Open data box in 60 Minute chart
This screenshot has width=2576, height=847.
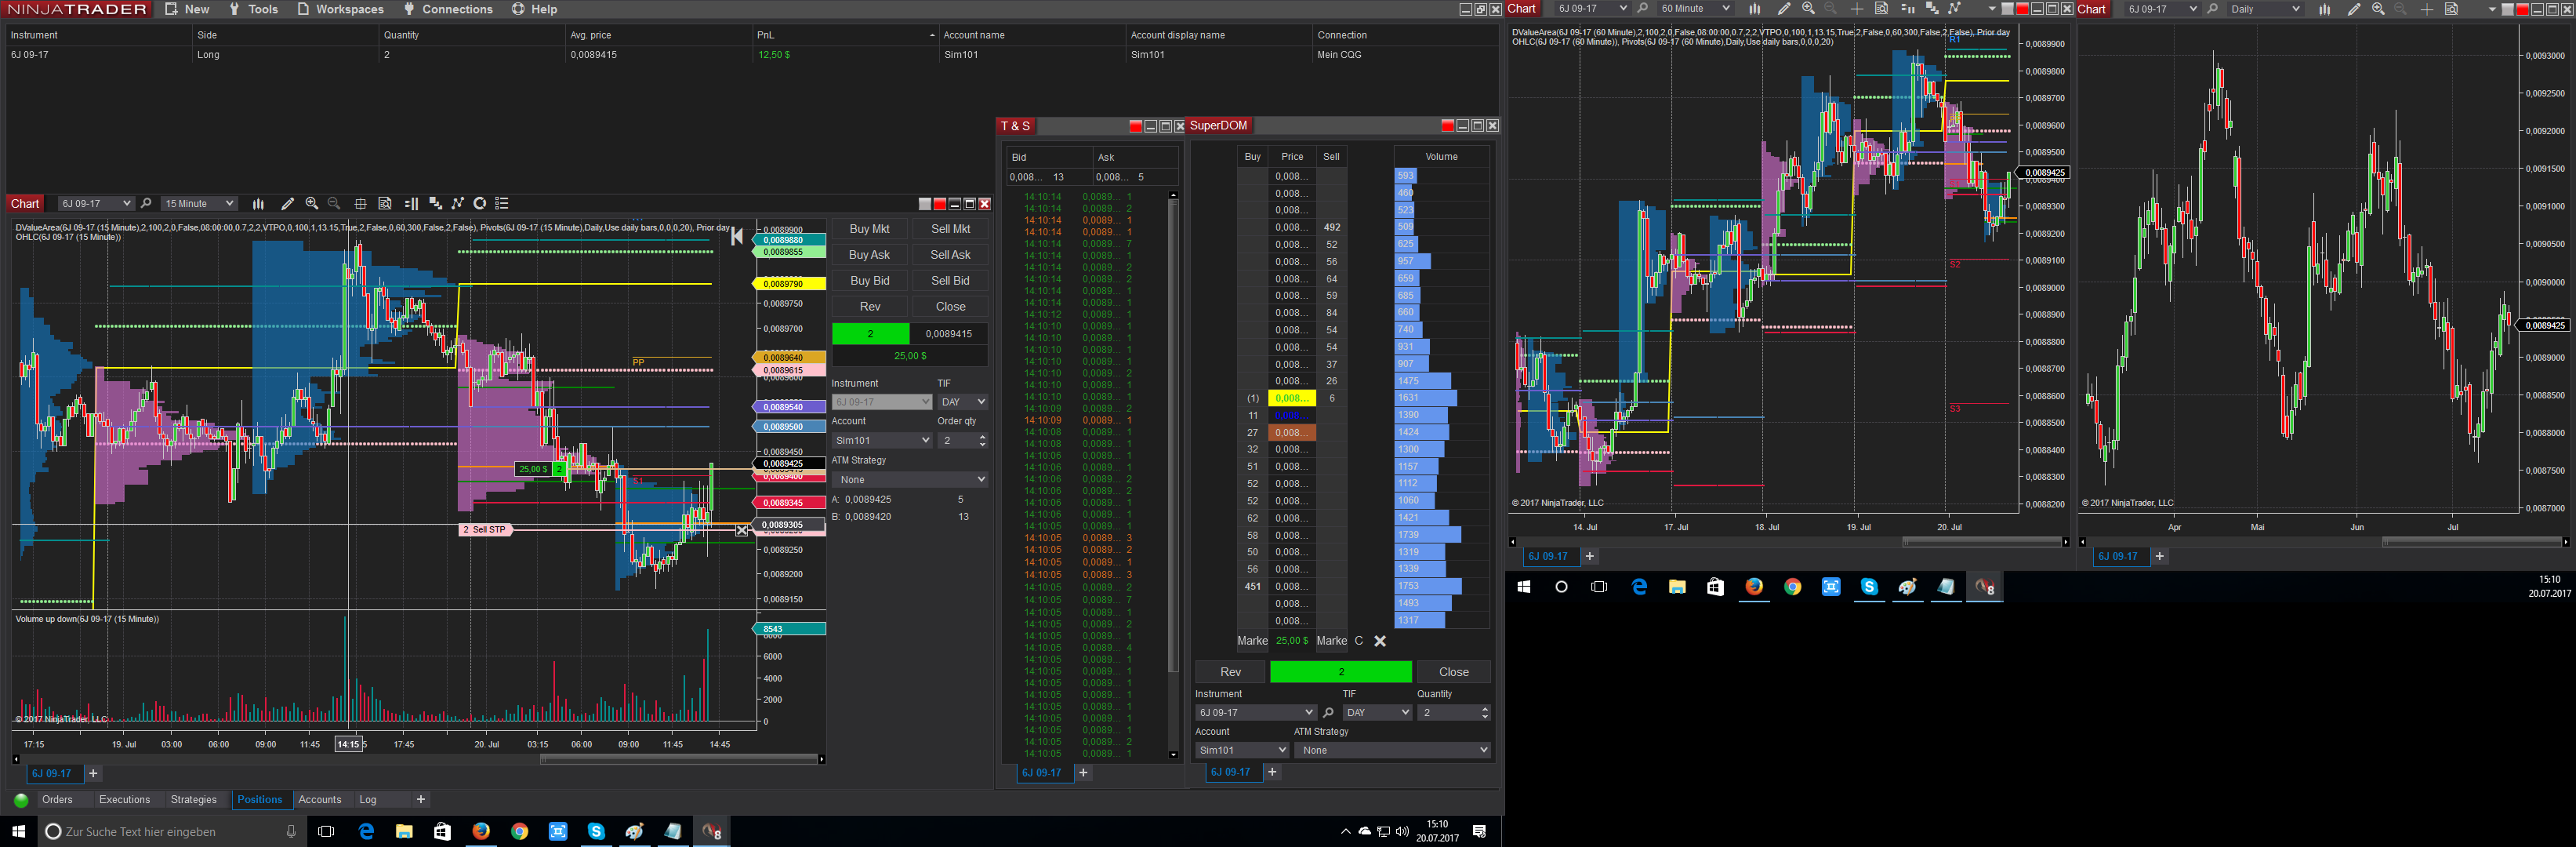pos(1881,9)
